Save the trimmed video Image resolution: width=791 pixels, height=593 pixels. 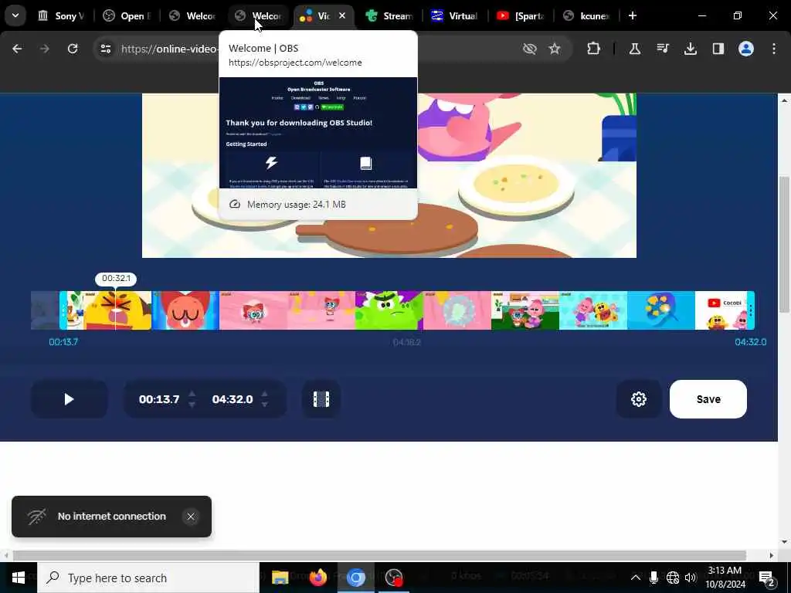708,399
